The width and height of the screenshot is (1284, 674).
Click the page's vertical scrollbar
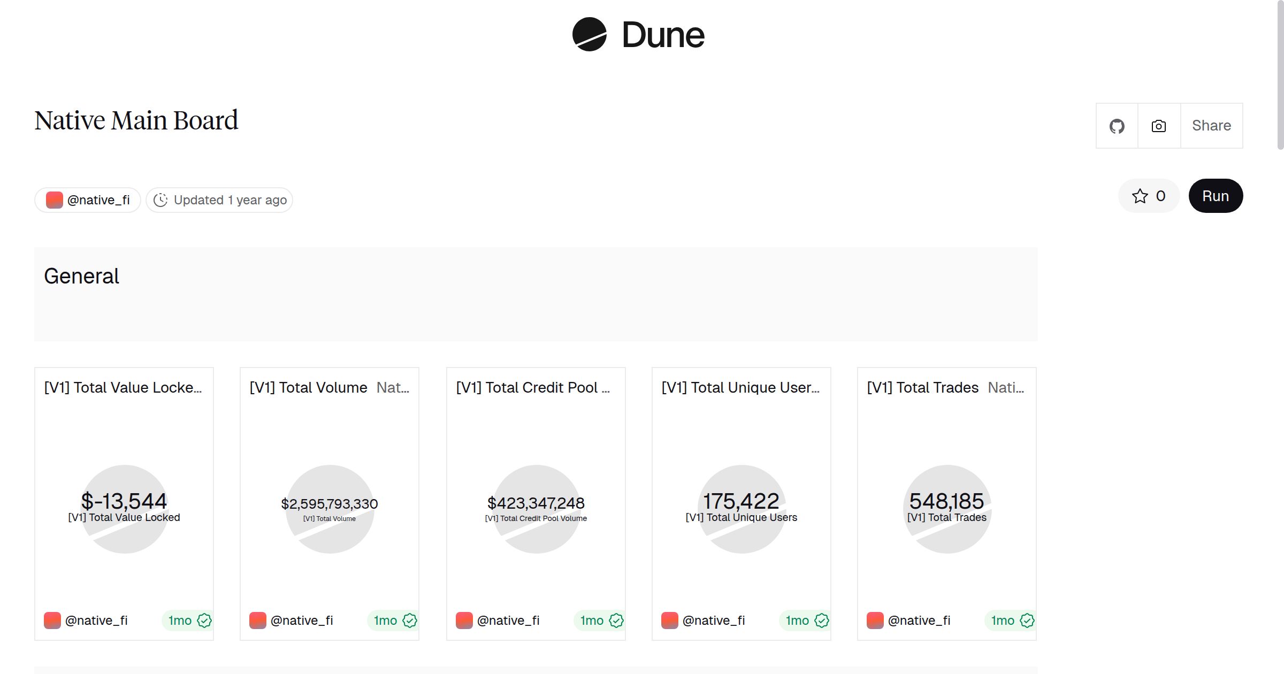point(1280,75)
